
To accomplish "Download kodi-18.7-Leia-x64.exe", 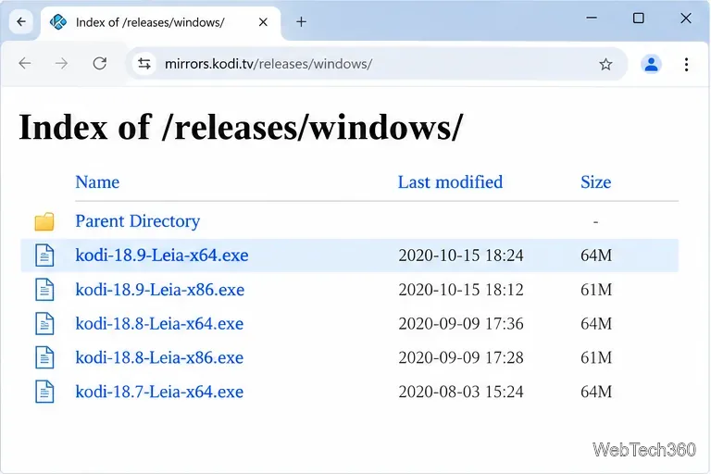I will coord(159,392).
